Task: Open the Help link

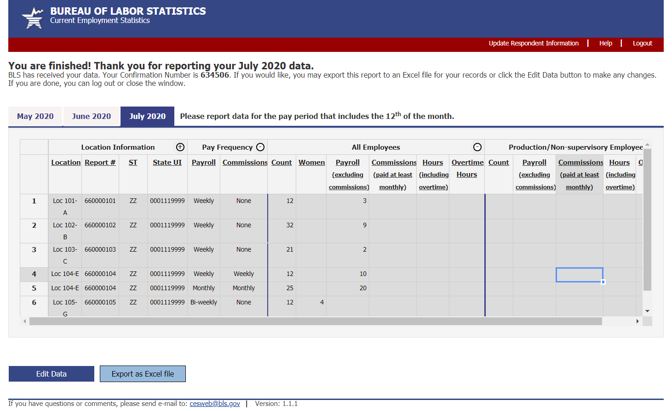Action: 605,43
